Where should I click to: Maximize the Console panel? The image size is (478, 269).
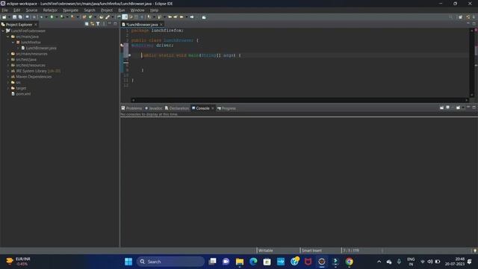[474, 108]
